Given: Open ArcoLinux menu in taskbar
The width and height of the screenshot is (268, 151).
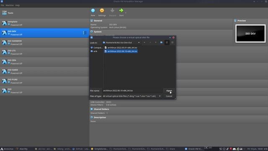Looking at the screenshot, I should tap(7, 149).
